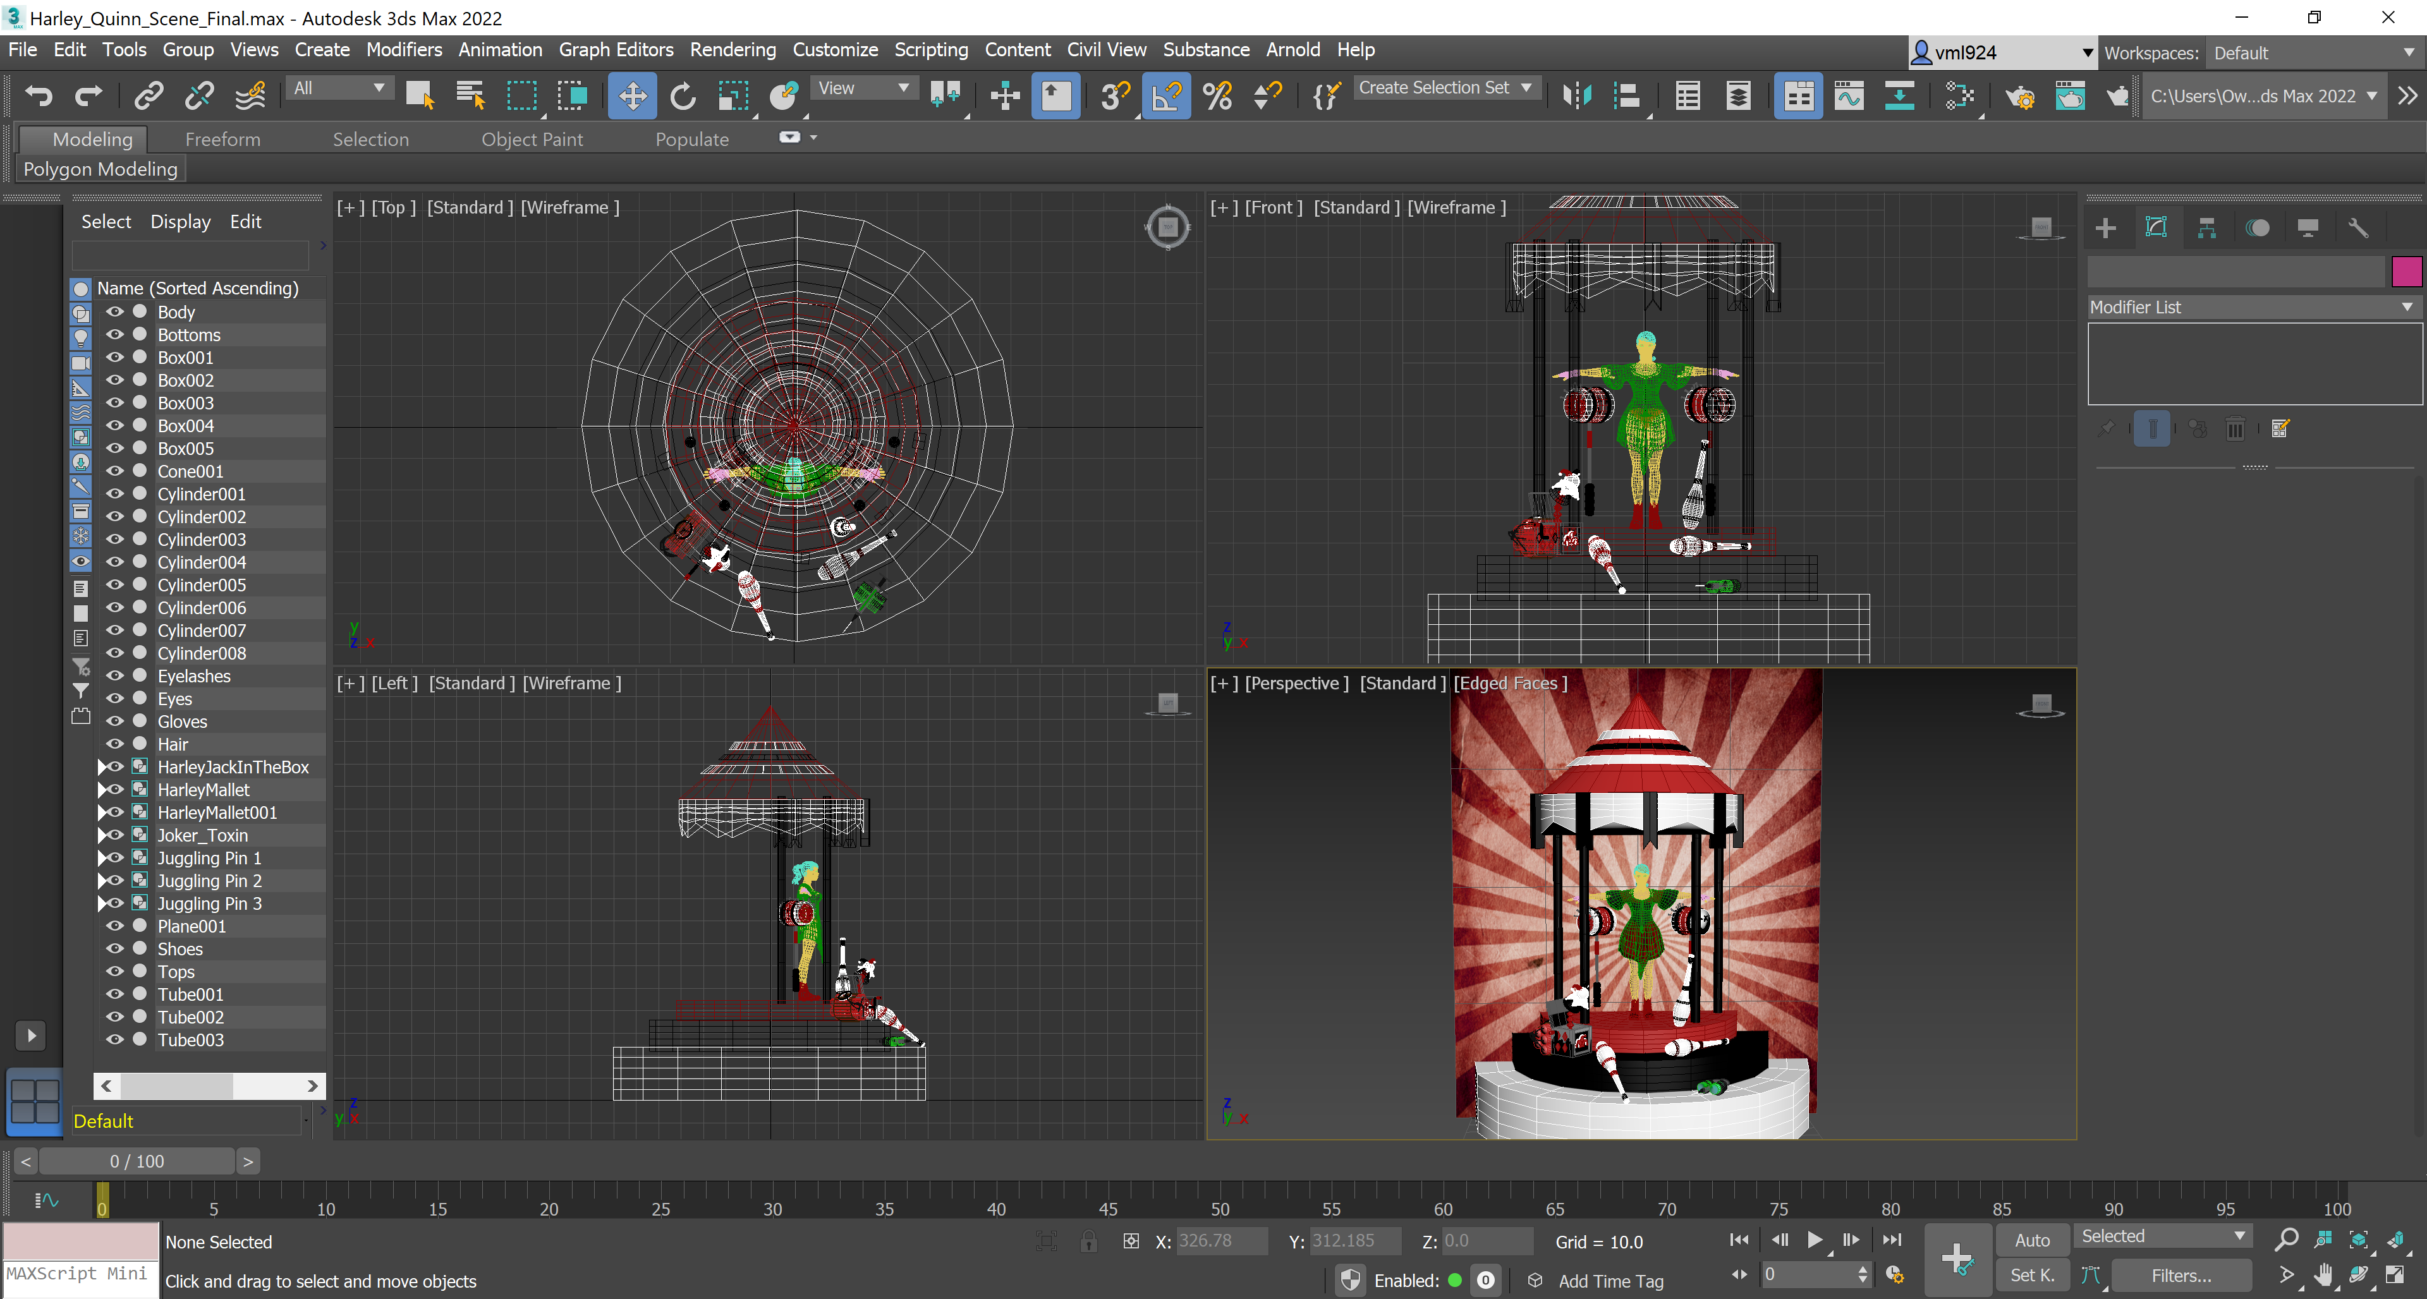This screenshot has width=2427, height=1299.
Task: Toggle visibility of Hair object
Action: [x=115, y=744]
